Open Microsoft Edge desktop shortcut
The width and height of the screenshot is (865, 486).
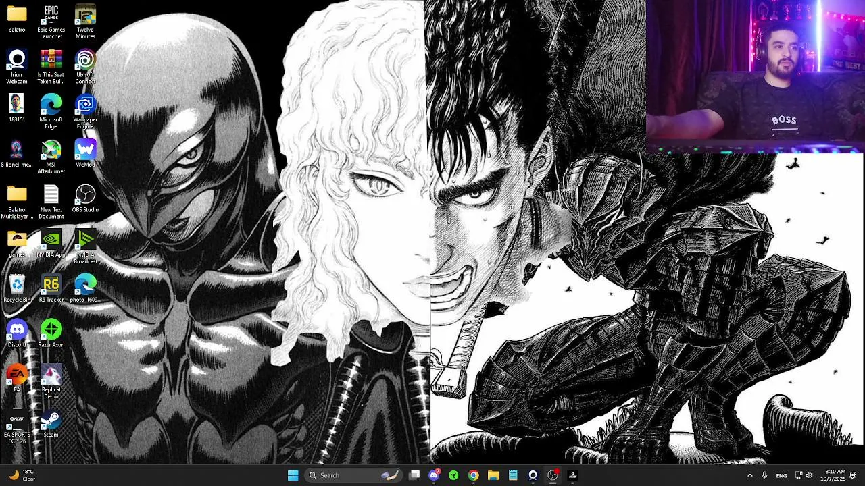coord(51,112)
